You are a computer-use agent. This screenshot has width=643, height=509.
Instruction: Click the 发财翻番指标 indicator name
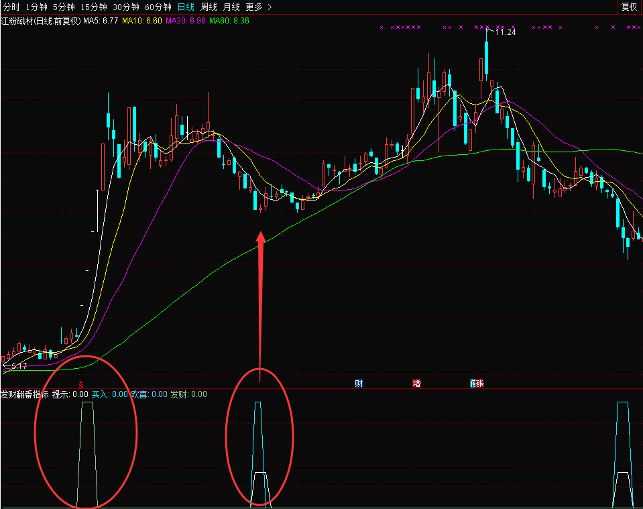(x=24, y=394)
